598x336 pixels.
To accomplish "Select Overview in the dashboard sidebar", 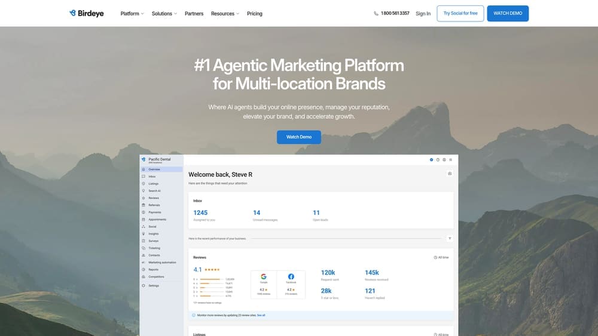I will point(154,169).
